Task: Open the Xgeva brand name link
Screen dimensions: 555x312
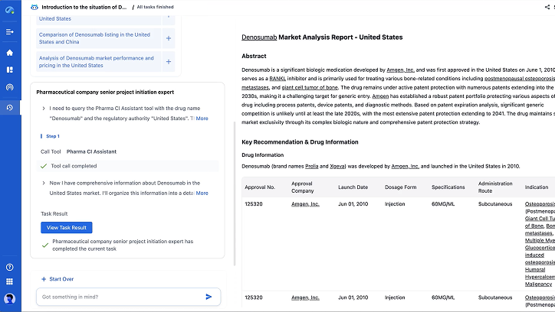Action: click(x=337, y=166)
